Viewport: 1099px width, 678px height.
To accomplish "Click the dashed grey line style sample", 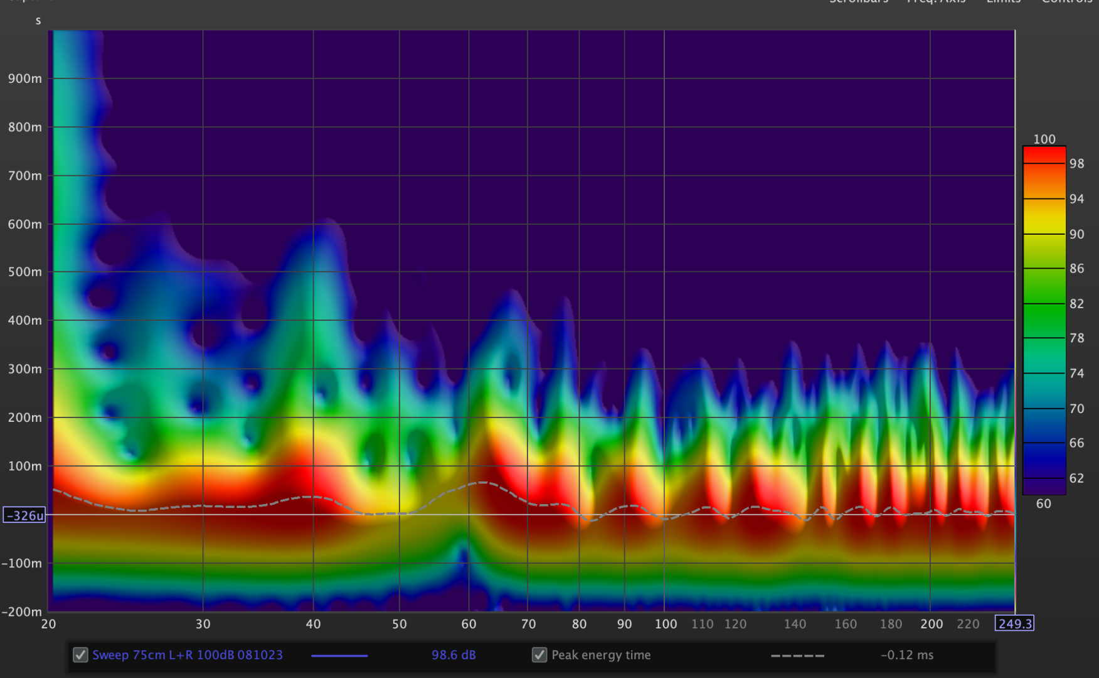I will [x=797, y=655].
